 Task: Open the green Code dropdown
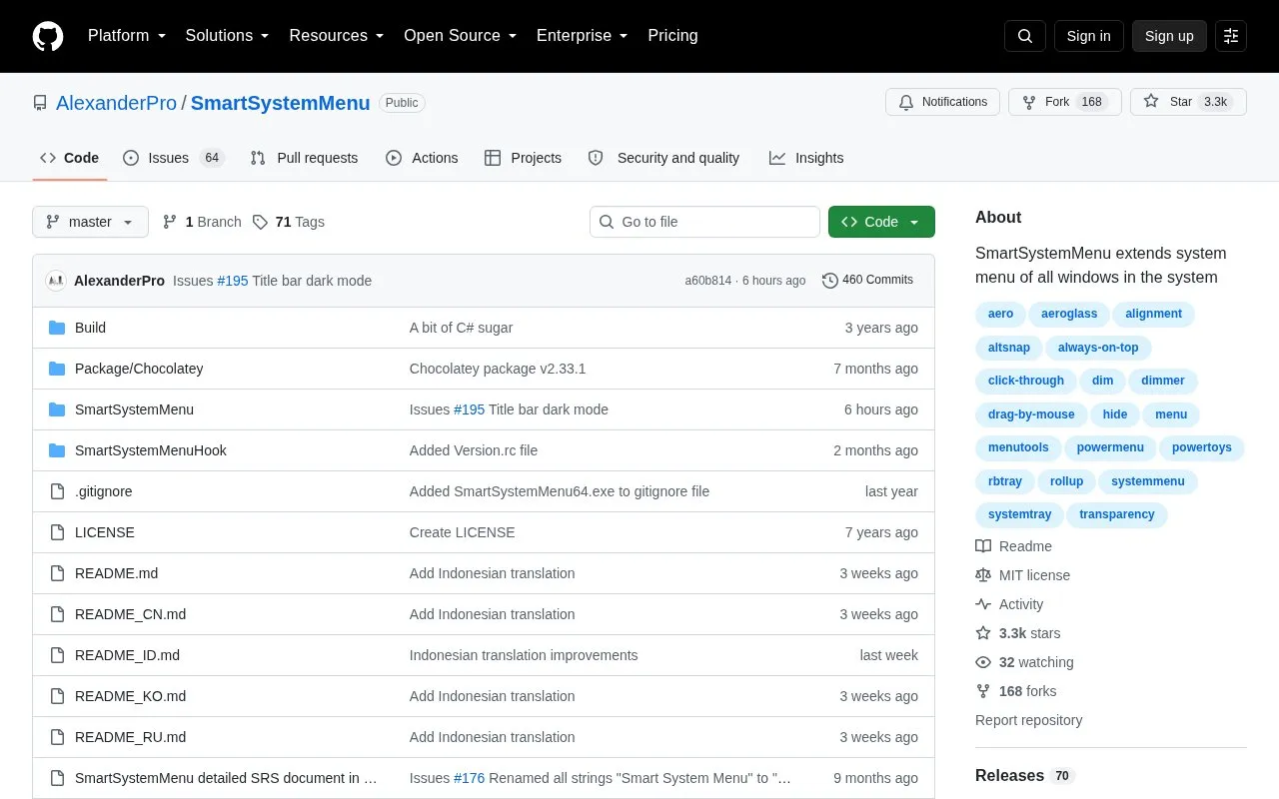pyautogui.click(x=881, y=222)
